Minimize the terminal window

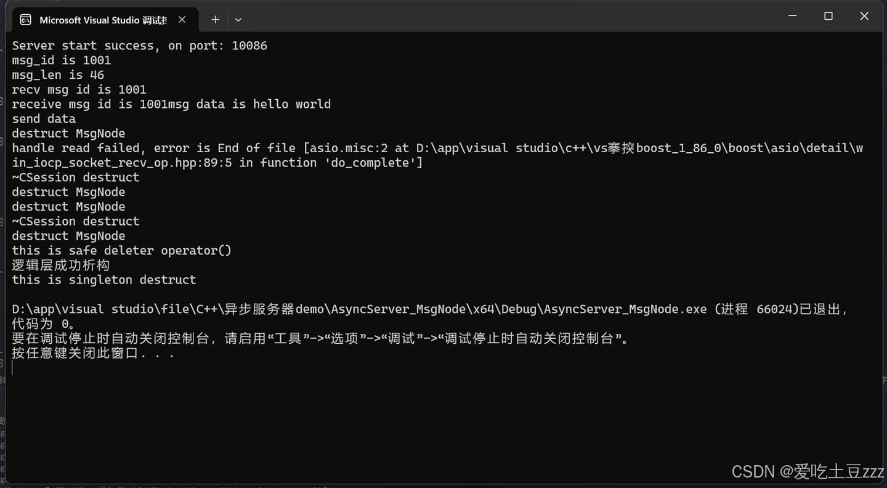(793, 16)
